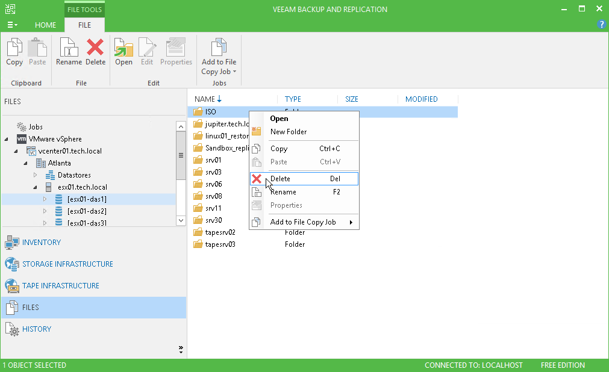Select the srv08 folder
This screenshot has width=609, height=372.
(x=214, y=196)
